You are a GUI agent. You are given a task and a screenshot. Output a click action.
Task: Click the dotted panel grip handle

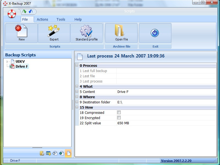tap(37, 148)
